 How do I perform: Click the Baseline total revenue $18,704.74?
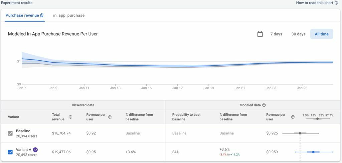[x=61, y=133]
